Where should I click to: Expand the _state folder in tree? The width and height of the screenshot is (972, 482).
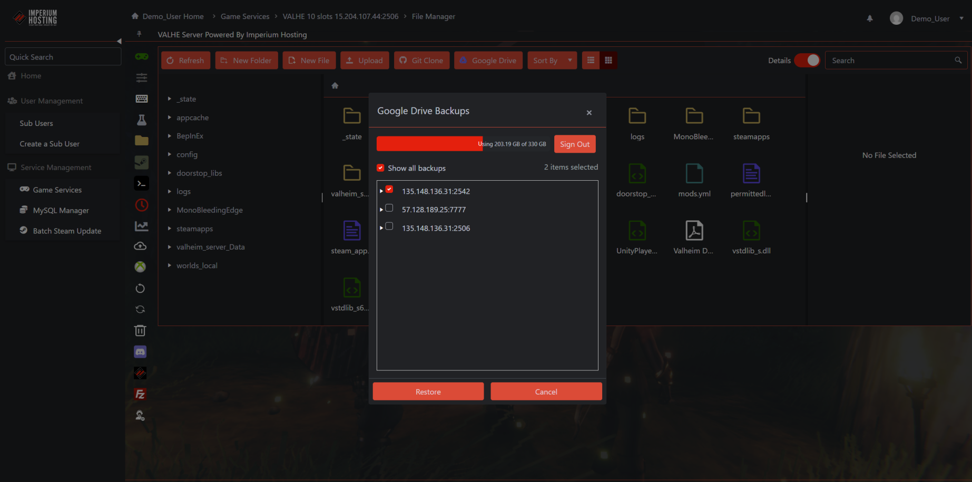169,99
